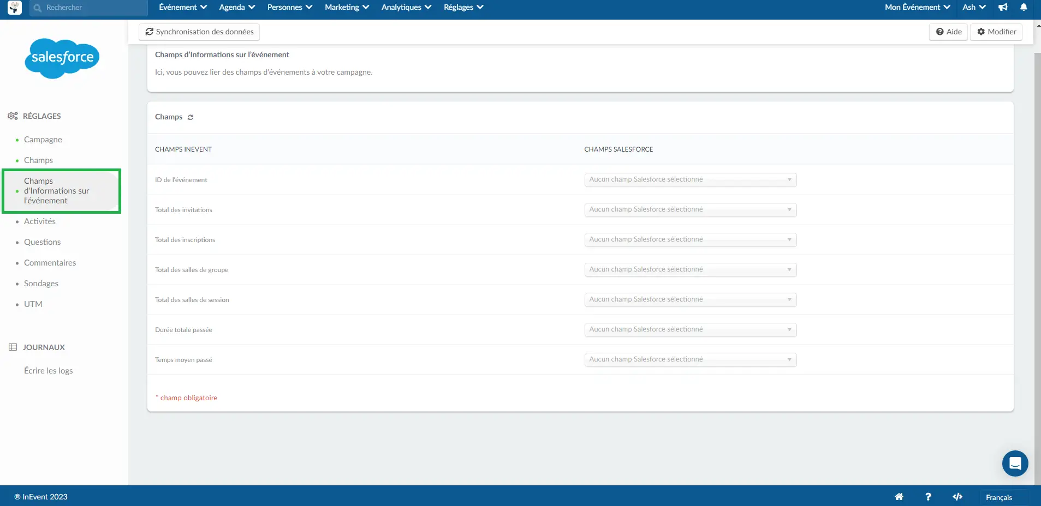
Task: Select Champs d'Informations sur l'événement sidebar item
Action: 62,191
